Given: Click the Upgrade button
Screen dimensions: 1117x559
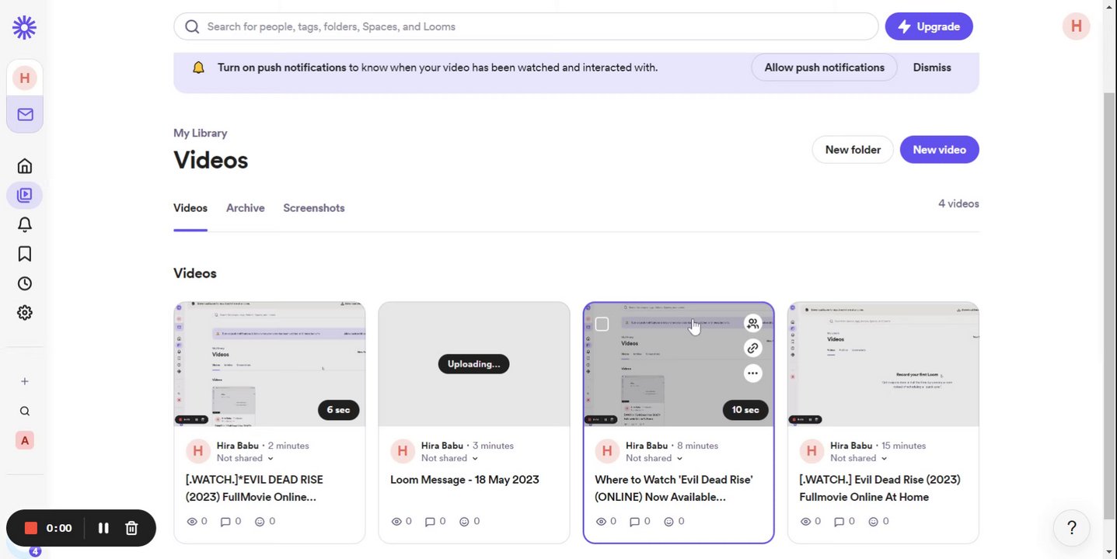Looking at the screenshot, I should 929,26.
